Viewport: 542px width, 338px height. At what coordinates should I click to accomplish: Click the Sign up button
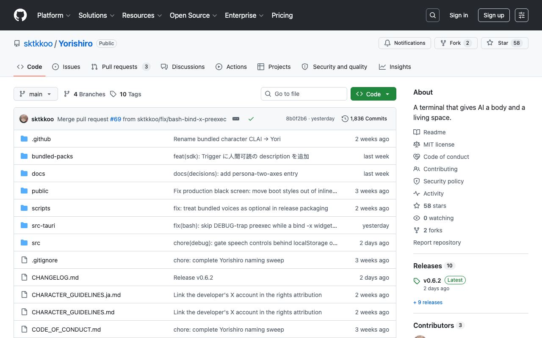click(x=494, y=15)
